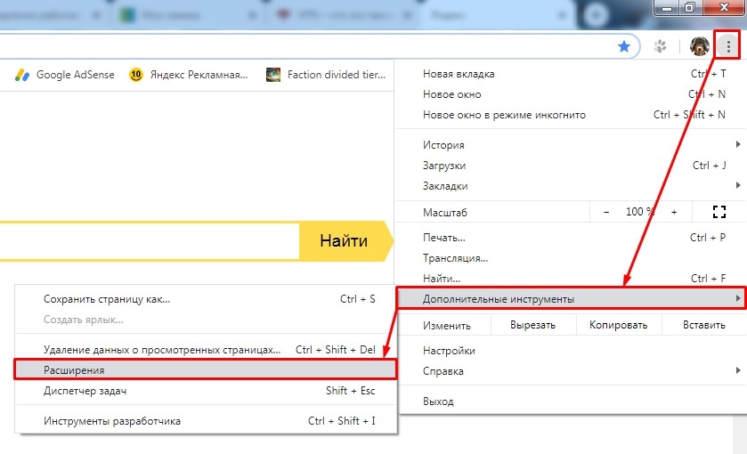Open Расширения from the submenu
747x454 pixels.
206,369
